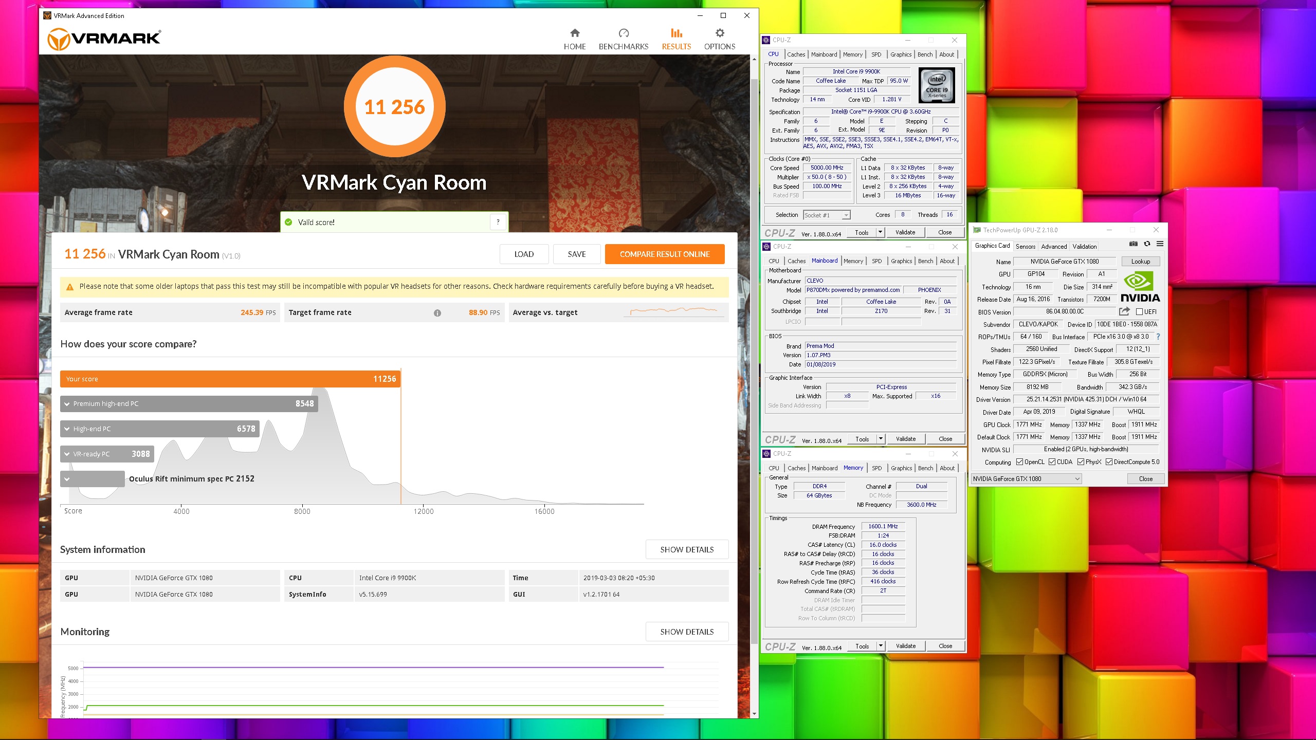Click the BIOS Version 1.07.PM3 value
This screenshot has height=740, width=1316.
pos(881,355)
